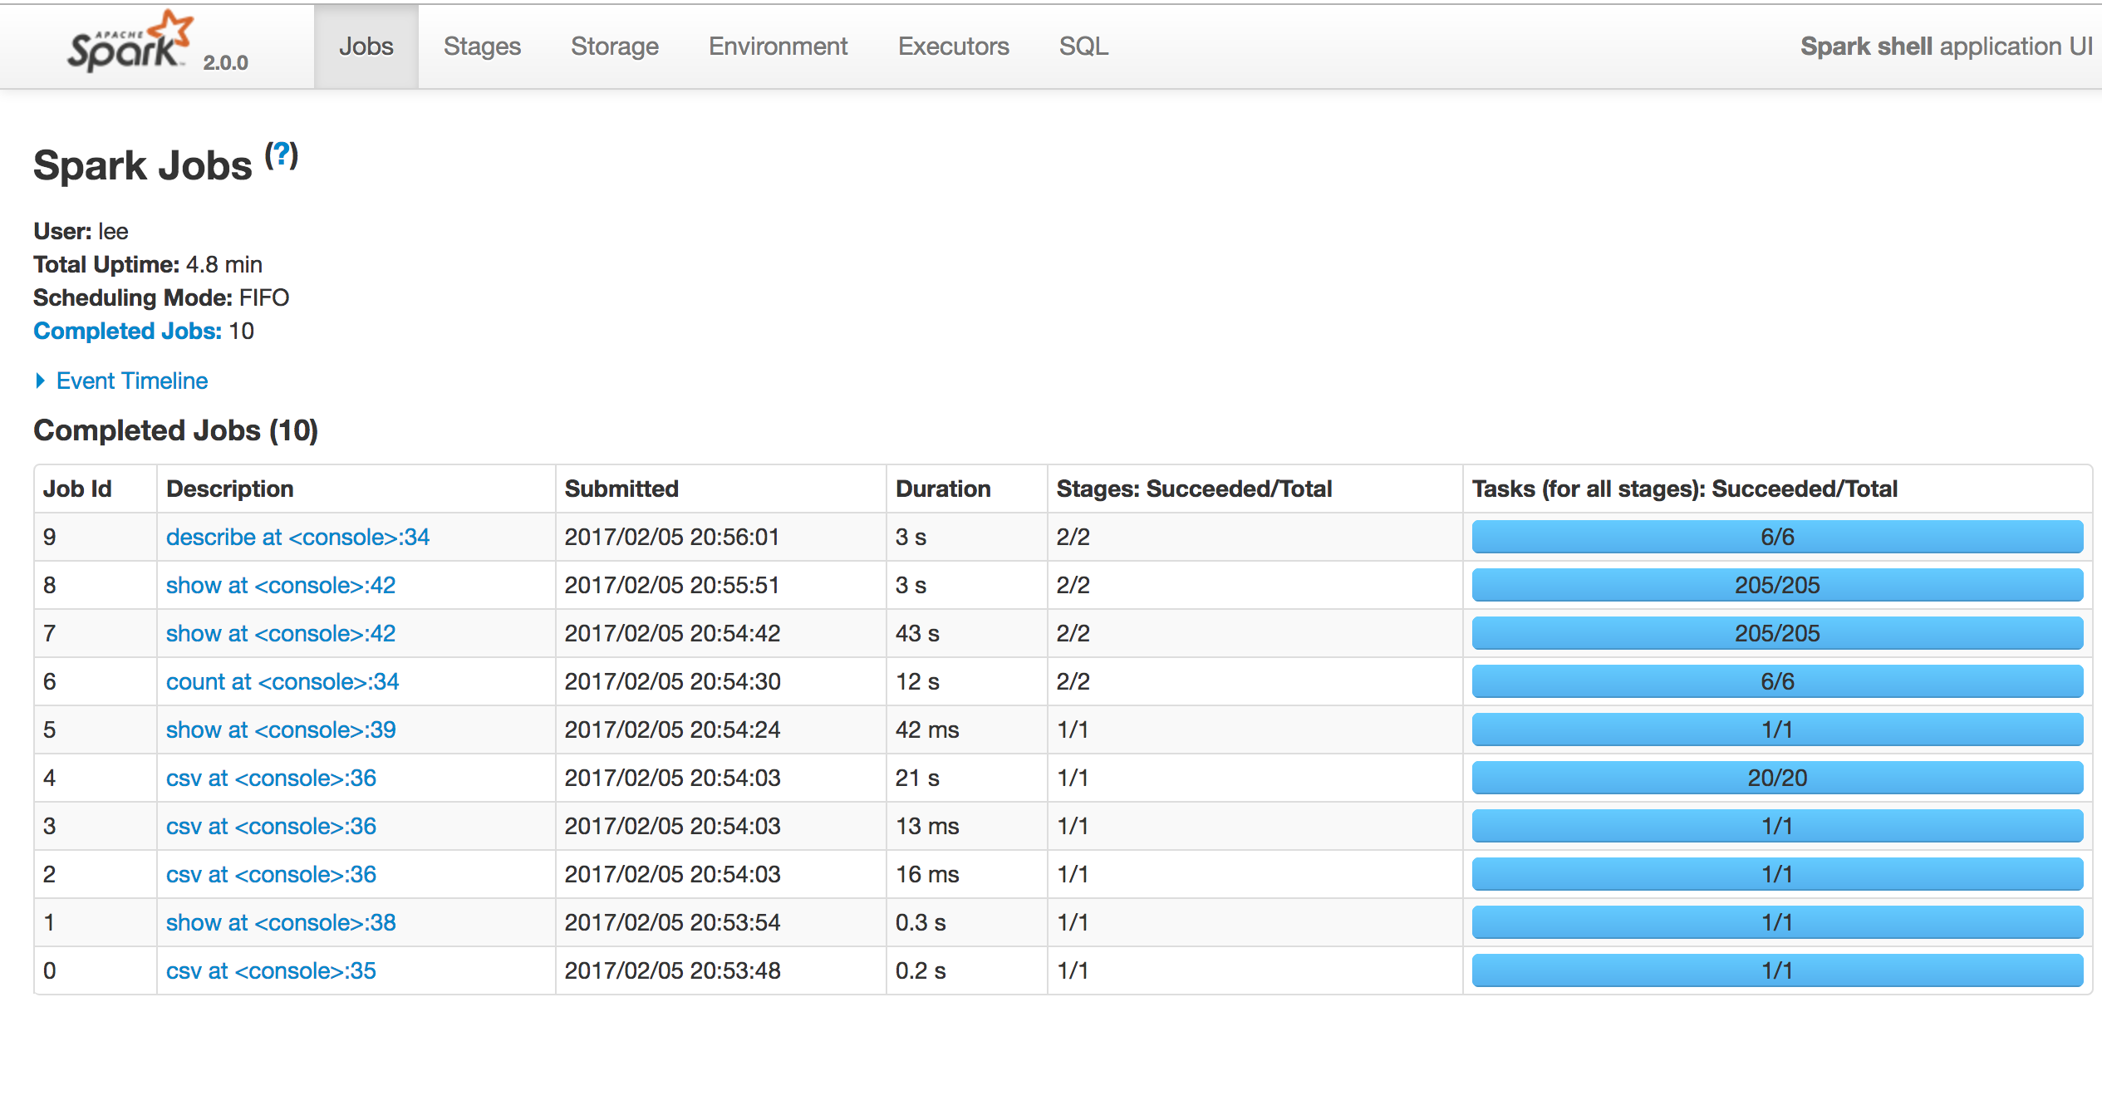This screenshot has width=2102, height=1120.
Task: Click the Scheduling Mode: FIFO text
Action: [161, 297]
